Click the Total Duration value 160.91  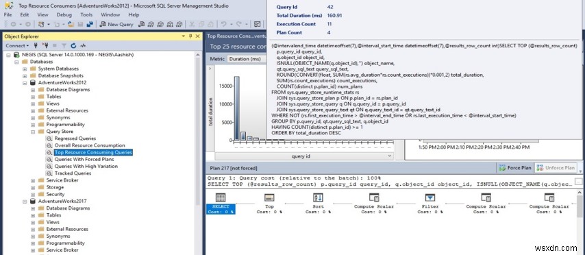(x=334, y=15)
